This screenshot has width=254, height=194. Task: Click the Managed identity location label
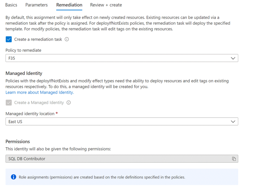pos(30,114)
